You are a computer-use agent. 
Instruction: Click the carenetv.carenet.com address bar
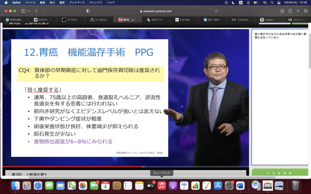(x=155, y=11)
